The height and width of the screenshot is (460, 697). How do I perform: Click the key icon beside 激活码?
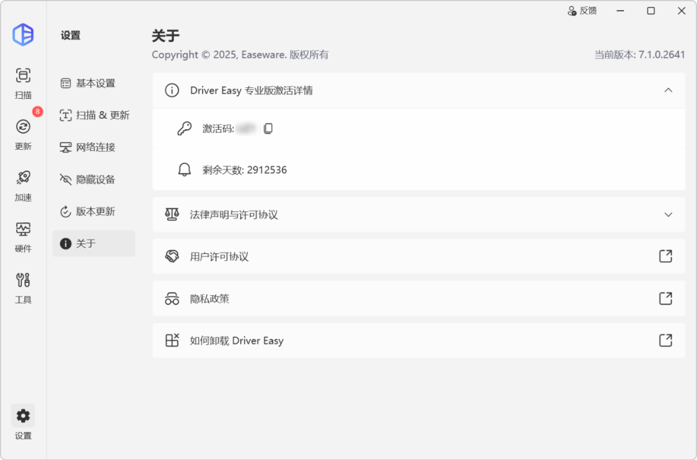point(184,129)
